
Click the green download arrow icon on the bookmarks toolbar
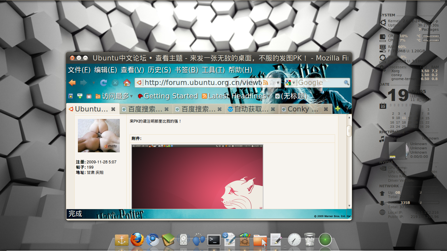tap(80, 96)
